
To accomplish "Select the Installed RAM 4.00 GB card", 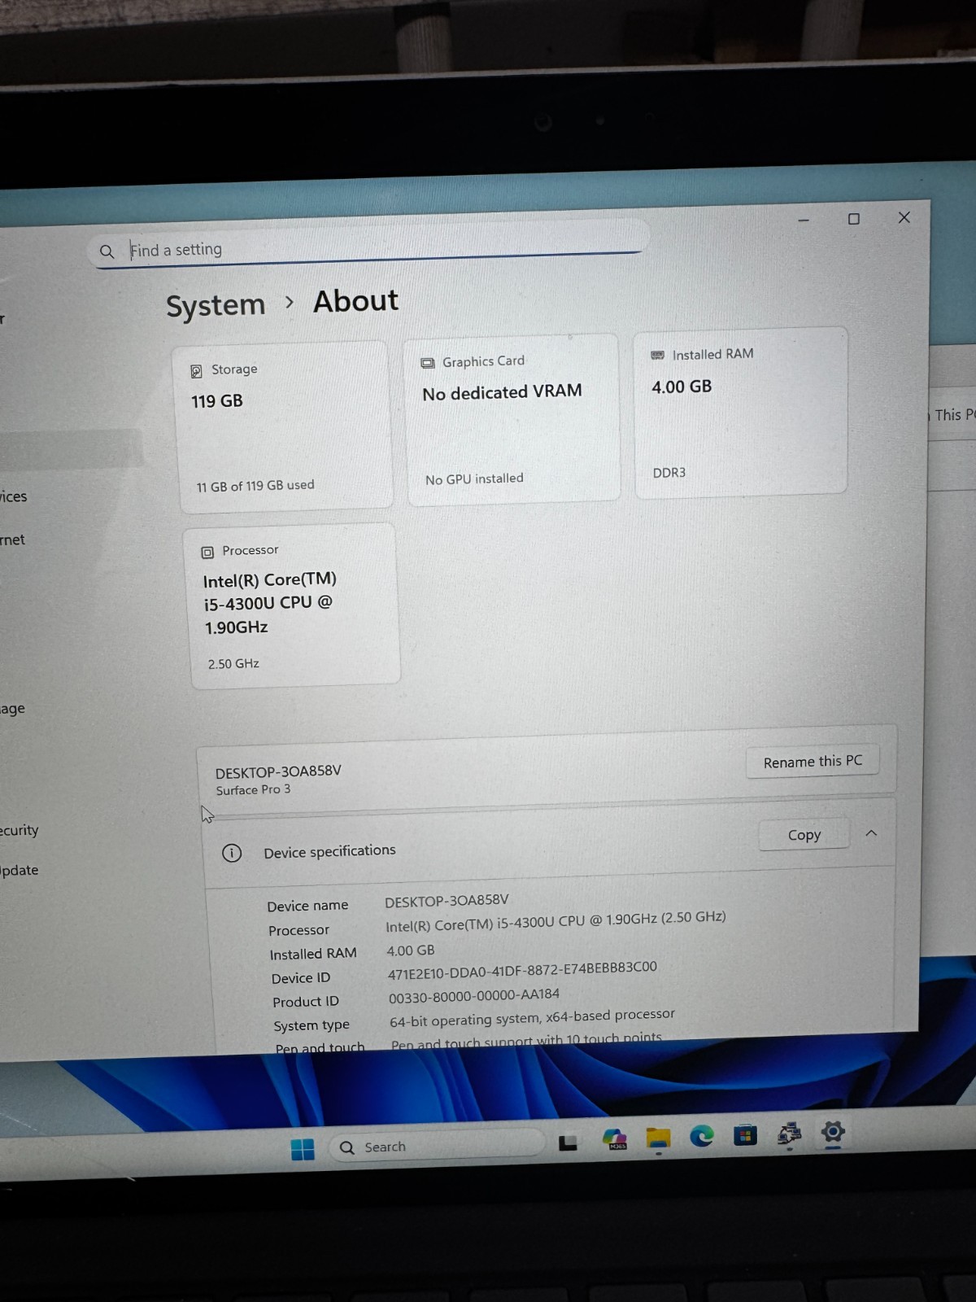I will [741, 411].
